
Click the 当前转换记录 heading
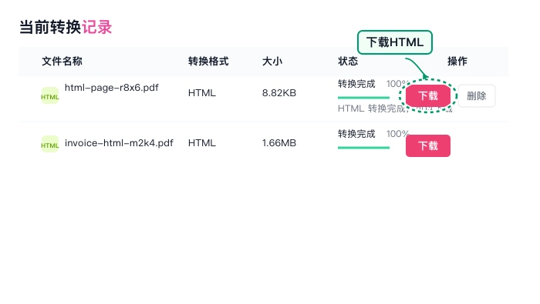click(x=66, y=27)
